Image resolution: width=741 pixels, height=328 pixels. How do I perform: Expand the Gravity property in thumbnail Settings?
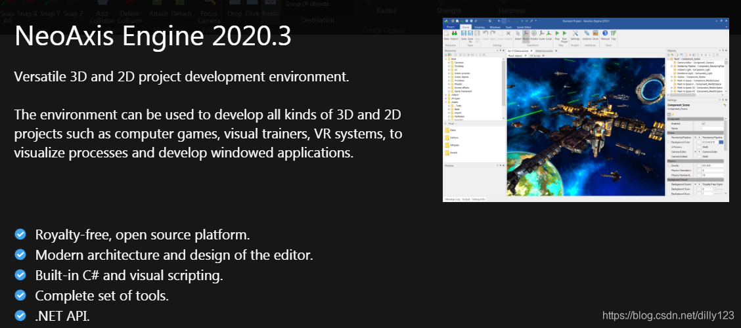tap(669, 165)
